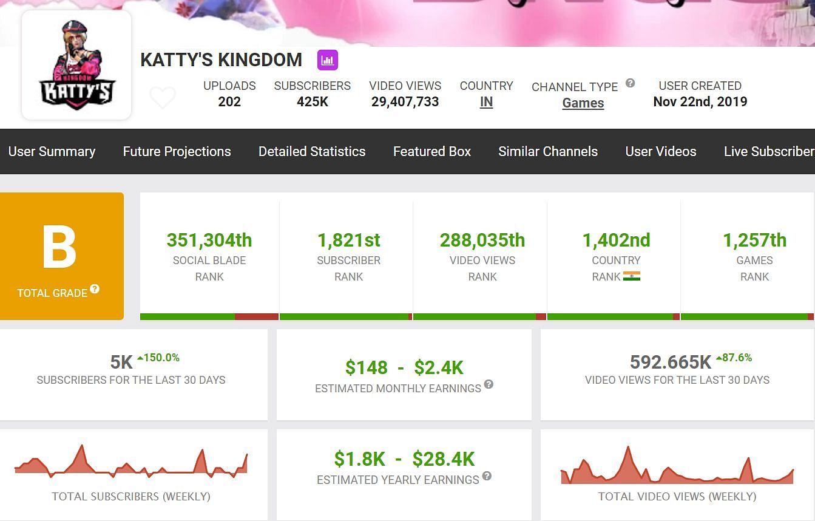Open the Total Video Views weekly chart
This screenshot has height=521, width=815.
coord(677,466)
